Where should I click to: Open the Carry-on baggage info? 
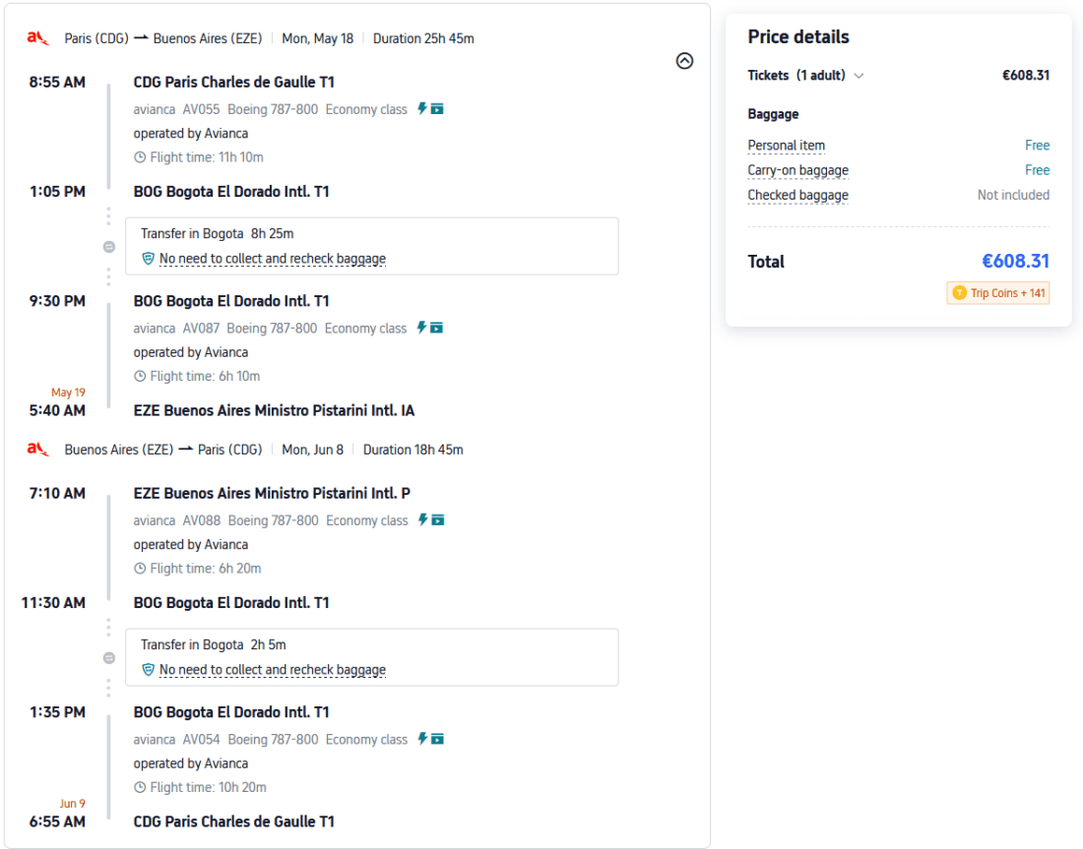point(797,170)
